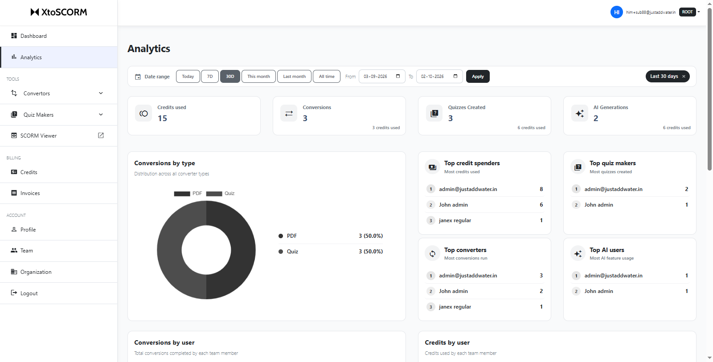Toggle the PDF legend color swatch
The height and width of the screenshot is (362, 713).
pyautogui.click(x=182, y=194)
